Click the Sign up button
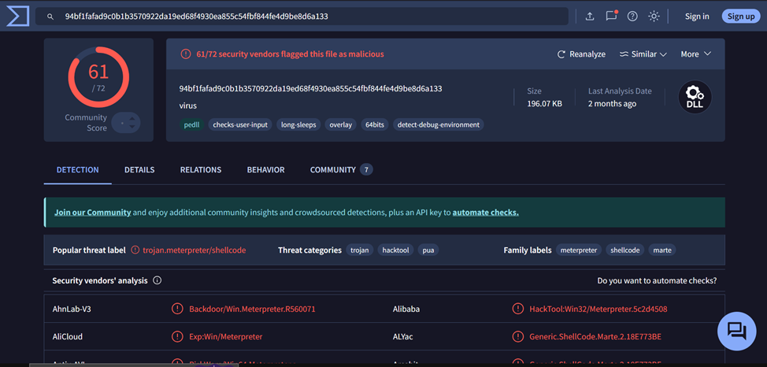767x367 pixels. pyautogui.click(x=741, y=17)
